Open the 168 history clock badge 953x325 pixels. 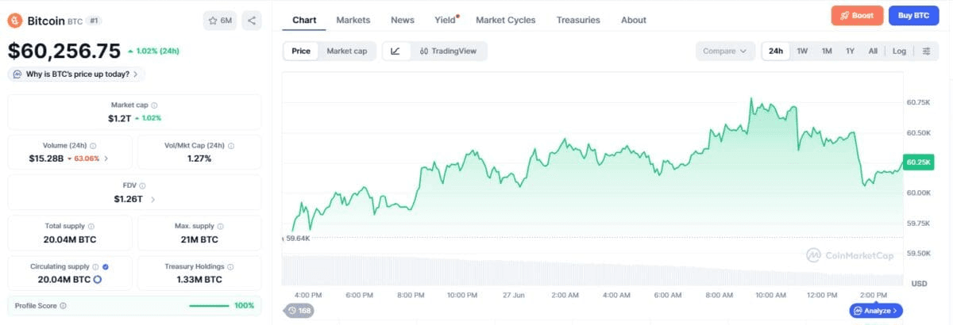300,311
